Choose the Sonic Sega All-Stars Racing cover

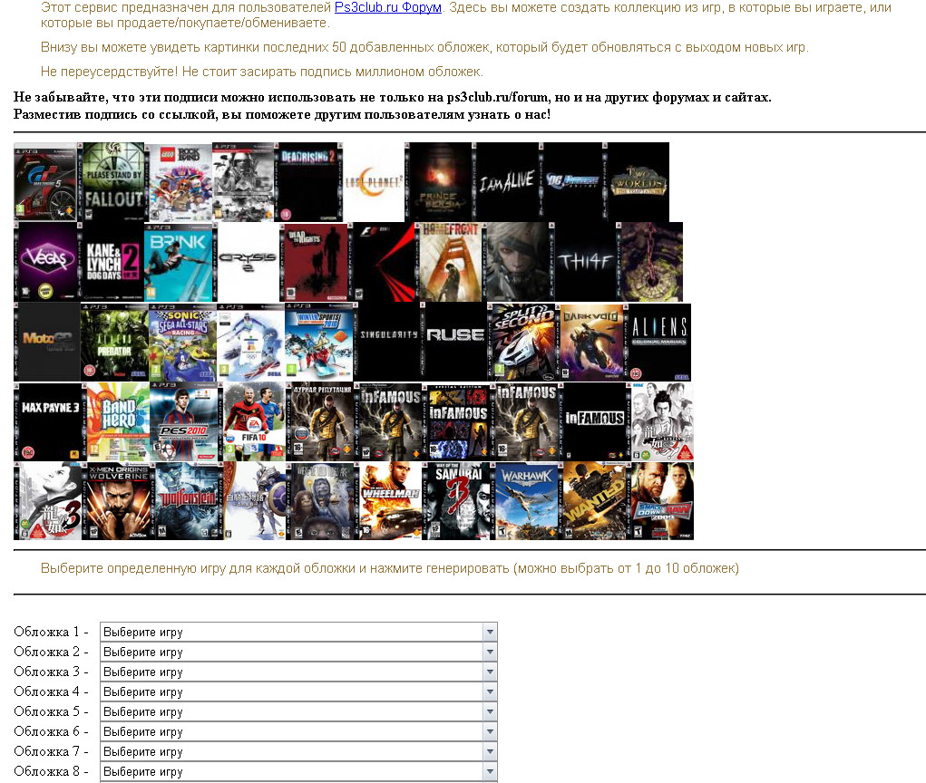click(182, 343)
